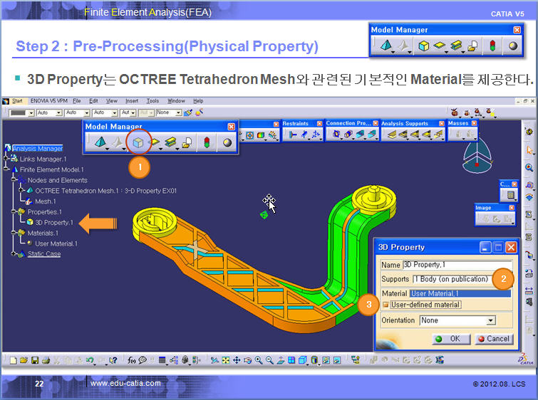Click Zoom In magnifier icon
This screenshot has height=400, width=538.
coord(259,360)
